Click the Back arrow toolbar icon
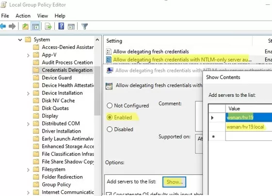The width and height of the screenshot is (272, 196). (x=3, y=26)
